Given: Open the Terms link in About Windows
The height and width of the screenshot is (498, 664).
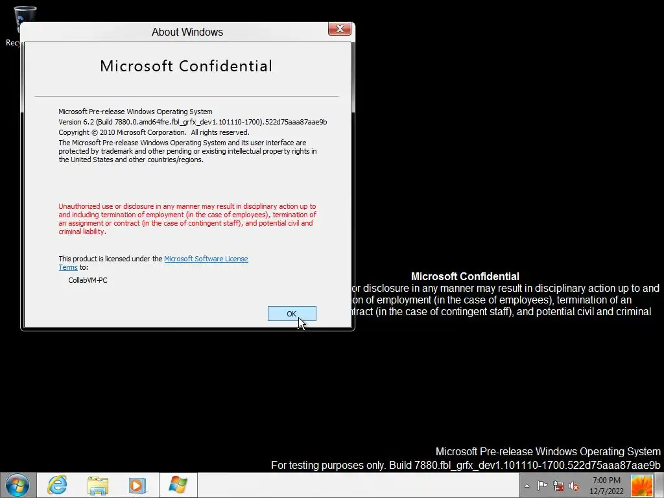Looking at the screenshot, I should [68, 267].
